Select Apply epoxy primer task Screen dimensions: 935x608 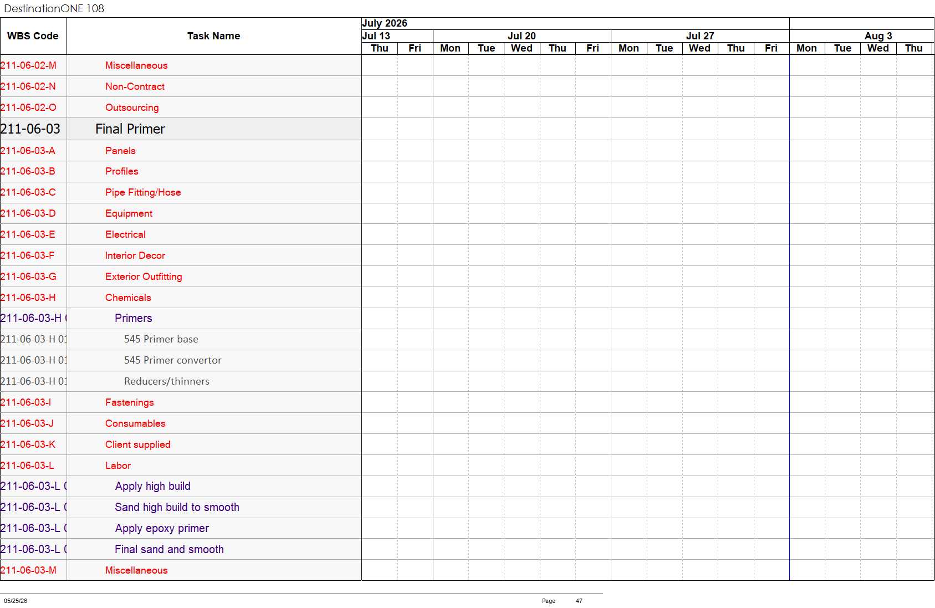tap(162, 528)
